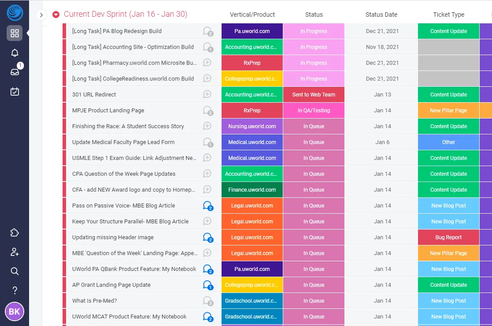
Task: Open the BK profile avatar
Action: pos(15,311)
